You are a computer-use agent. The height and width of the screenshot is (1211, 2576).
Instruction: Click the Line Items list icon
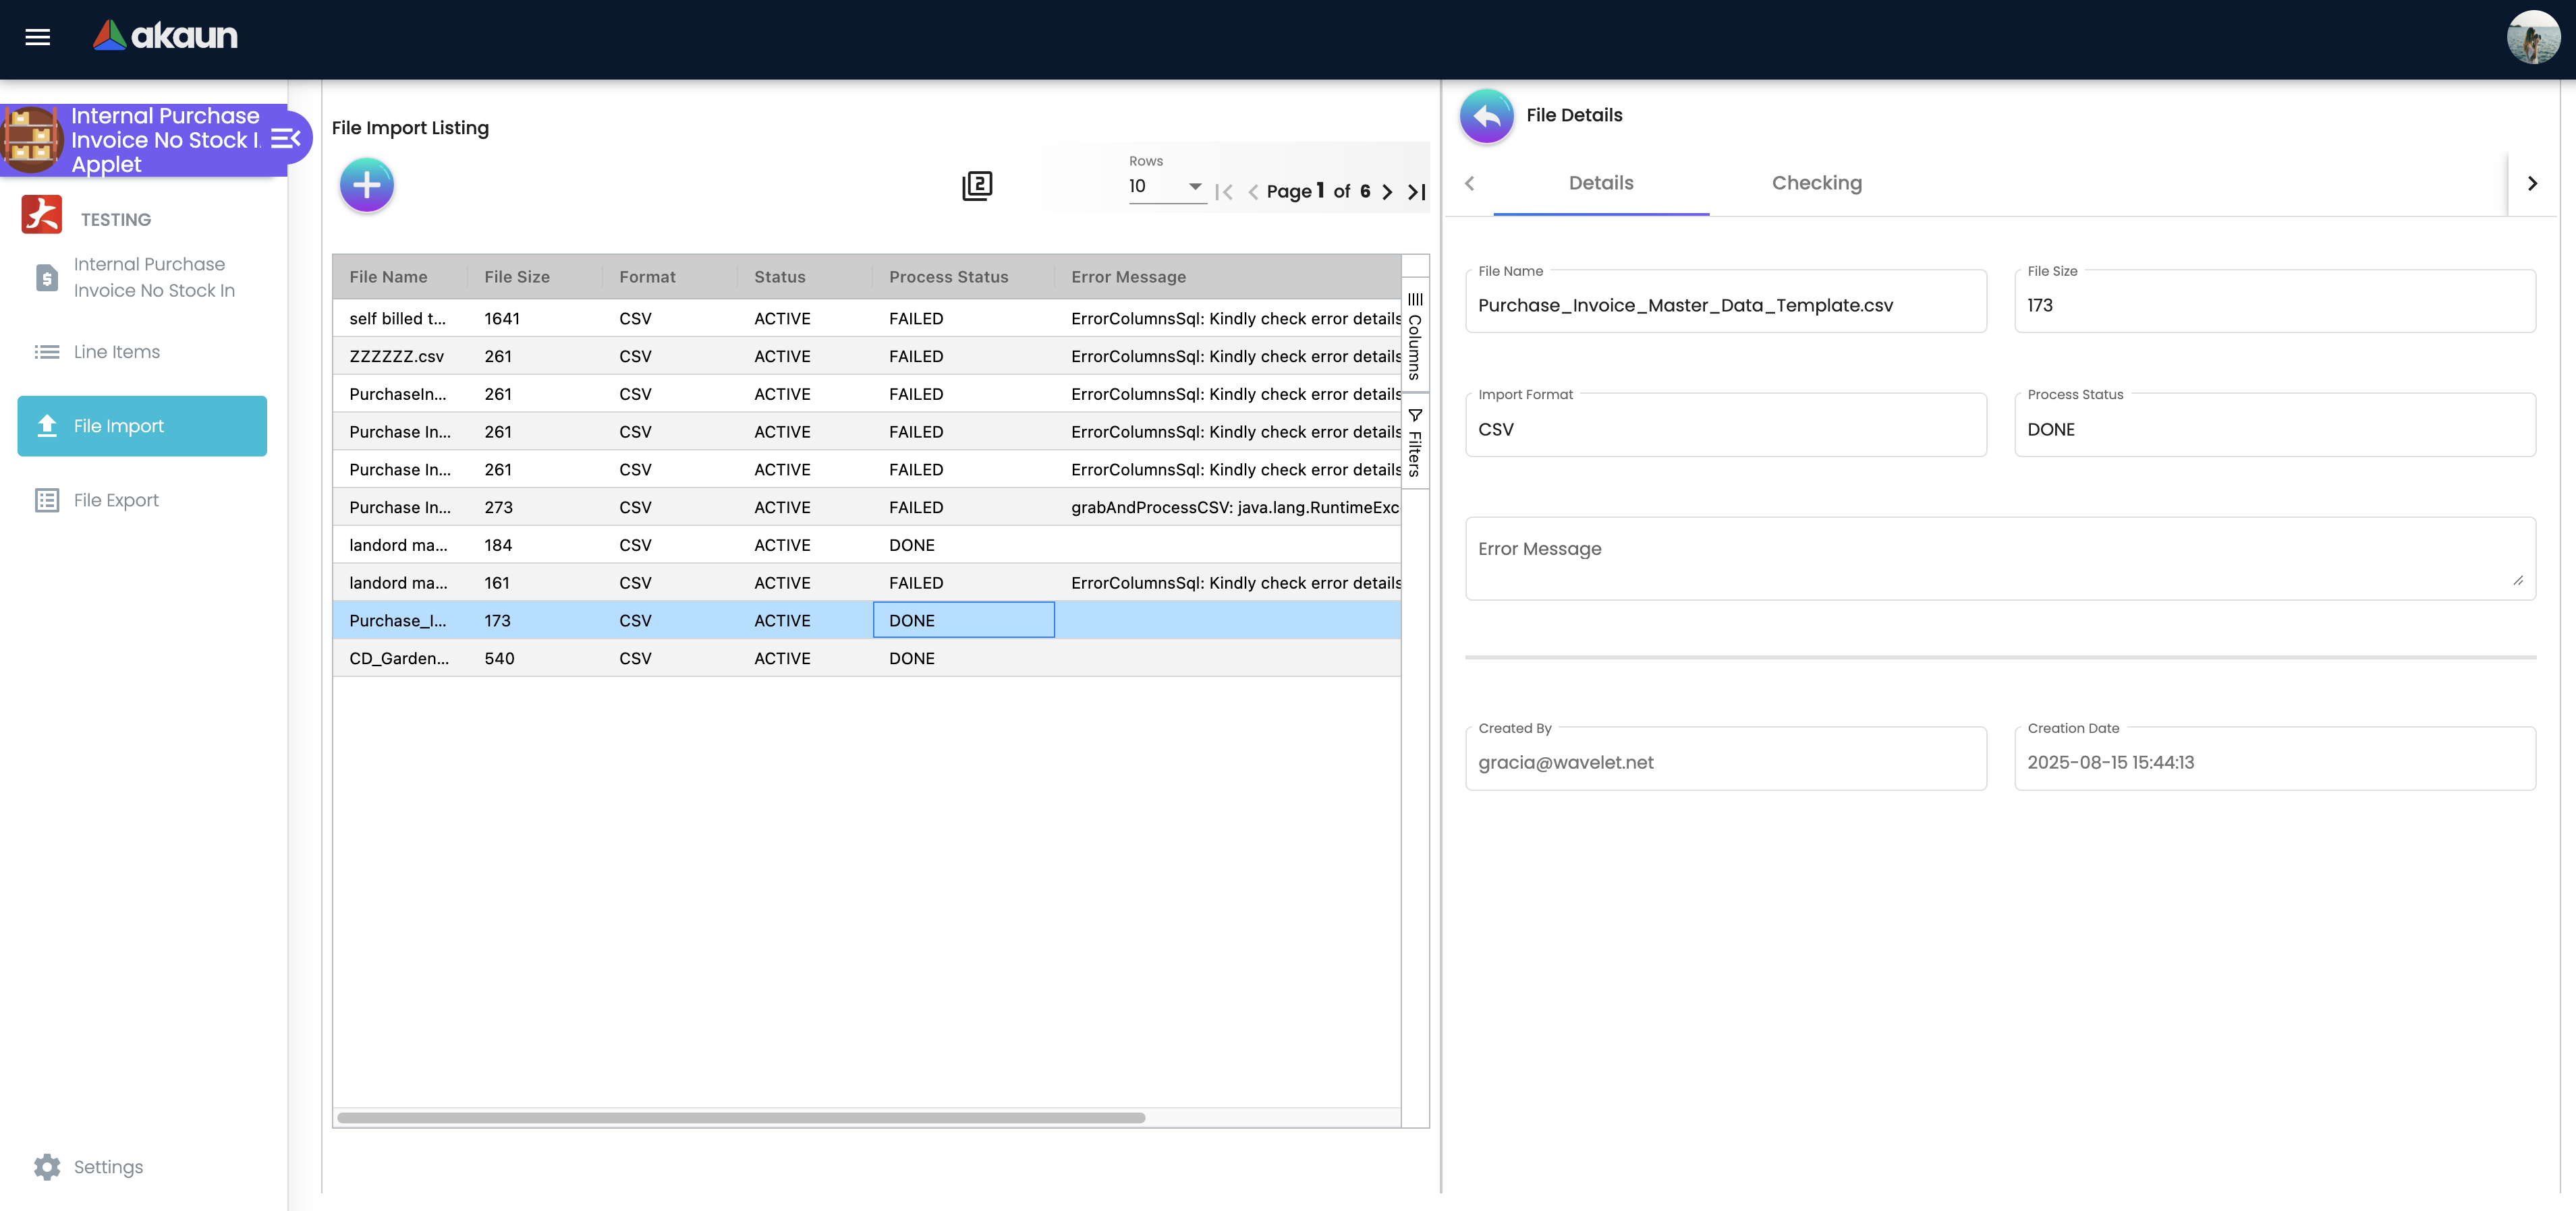click(47, 352)
